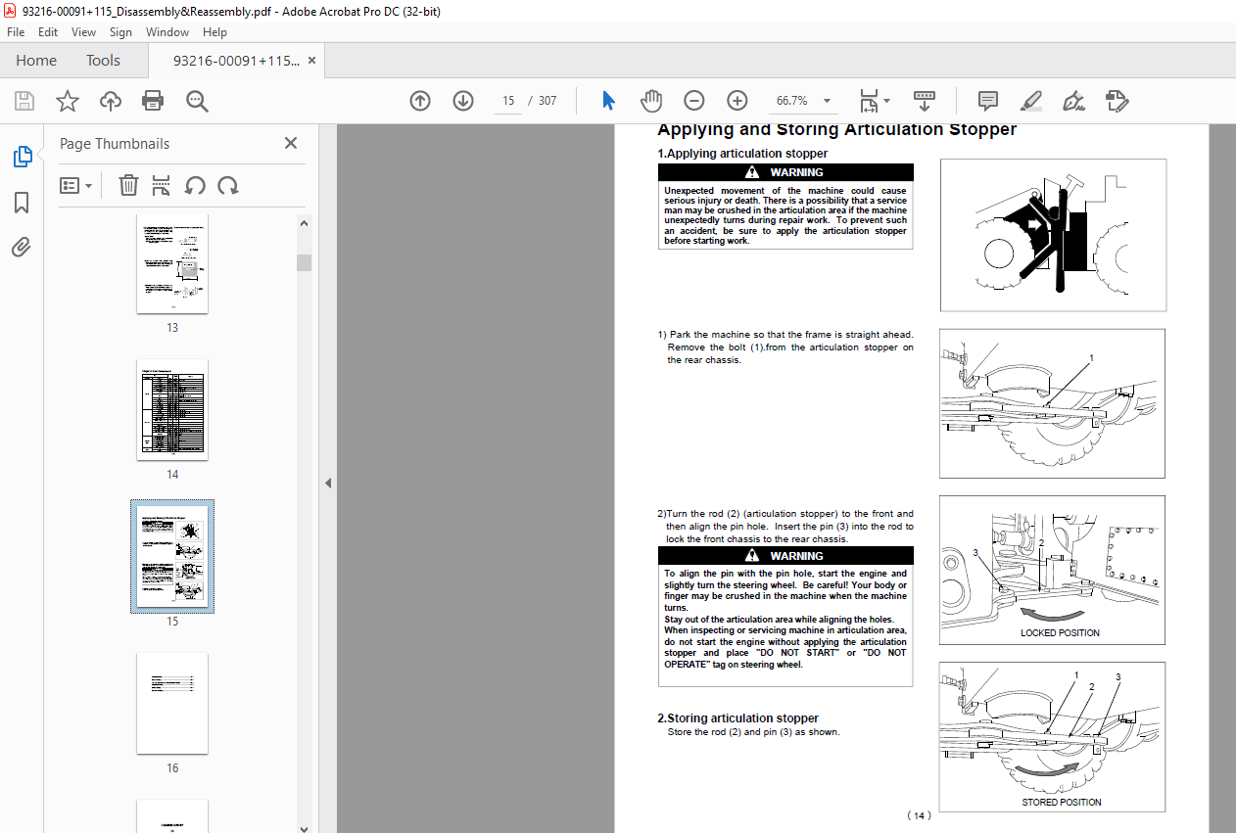The height and width of the screenshot is (833, 1236).
Task: Close the 93216-00091+115 document tab
Action: [311, 61]
